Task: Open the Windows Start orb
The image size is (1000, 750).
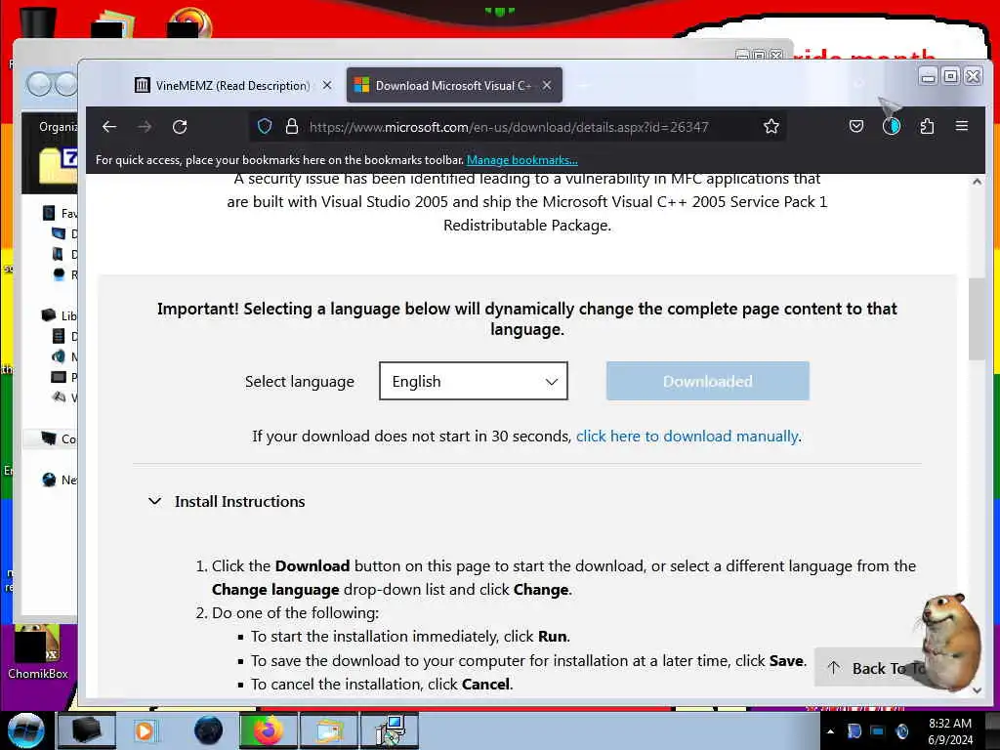Action: pos(25,730)
